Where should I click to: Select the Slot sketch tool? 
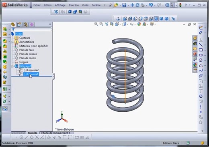point(201,55)
